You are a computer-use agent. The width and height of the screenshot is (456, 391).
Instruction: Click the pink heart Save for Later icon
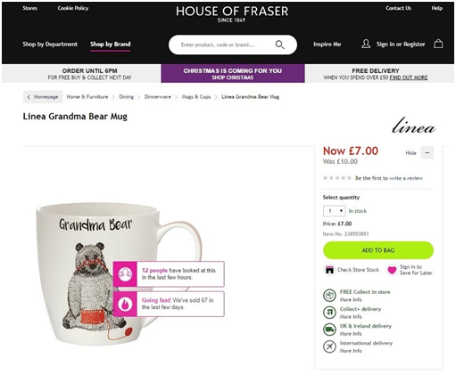point(392,270)
